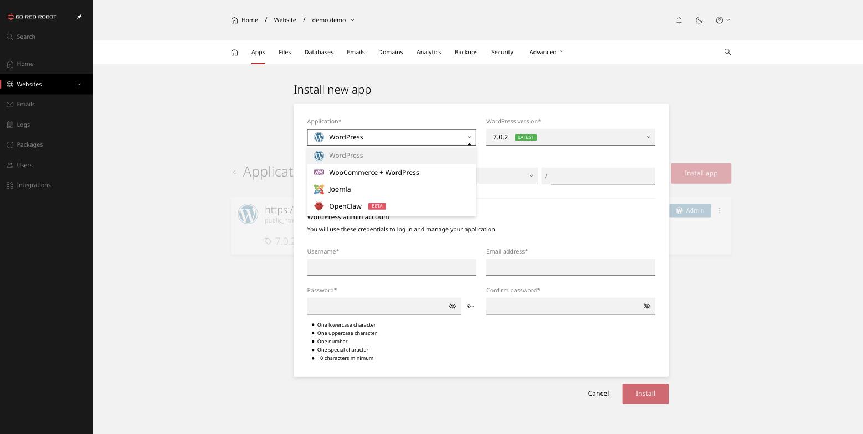Open notifications bell icon
863x434 pixels.
(679, 20)
